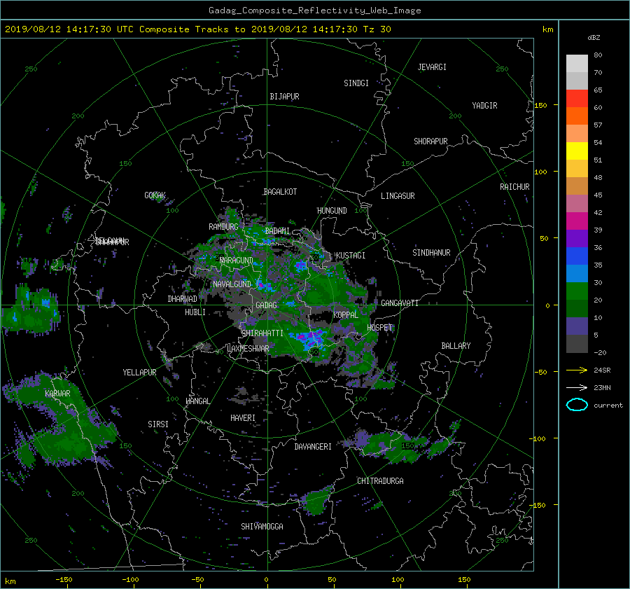Click the HUBLI city label
Viewport: 630px width, 589px height.
(195, 312)
